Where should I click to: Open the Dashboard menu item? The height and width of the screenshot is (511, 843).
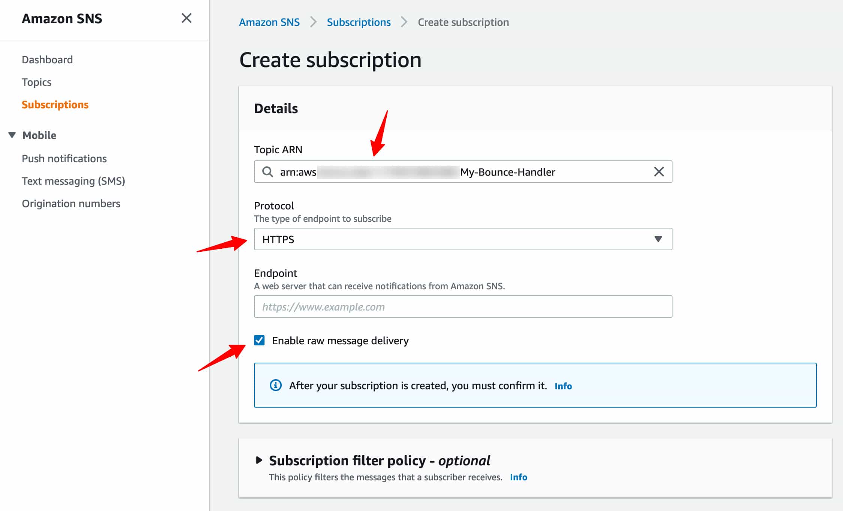(48, 60)
